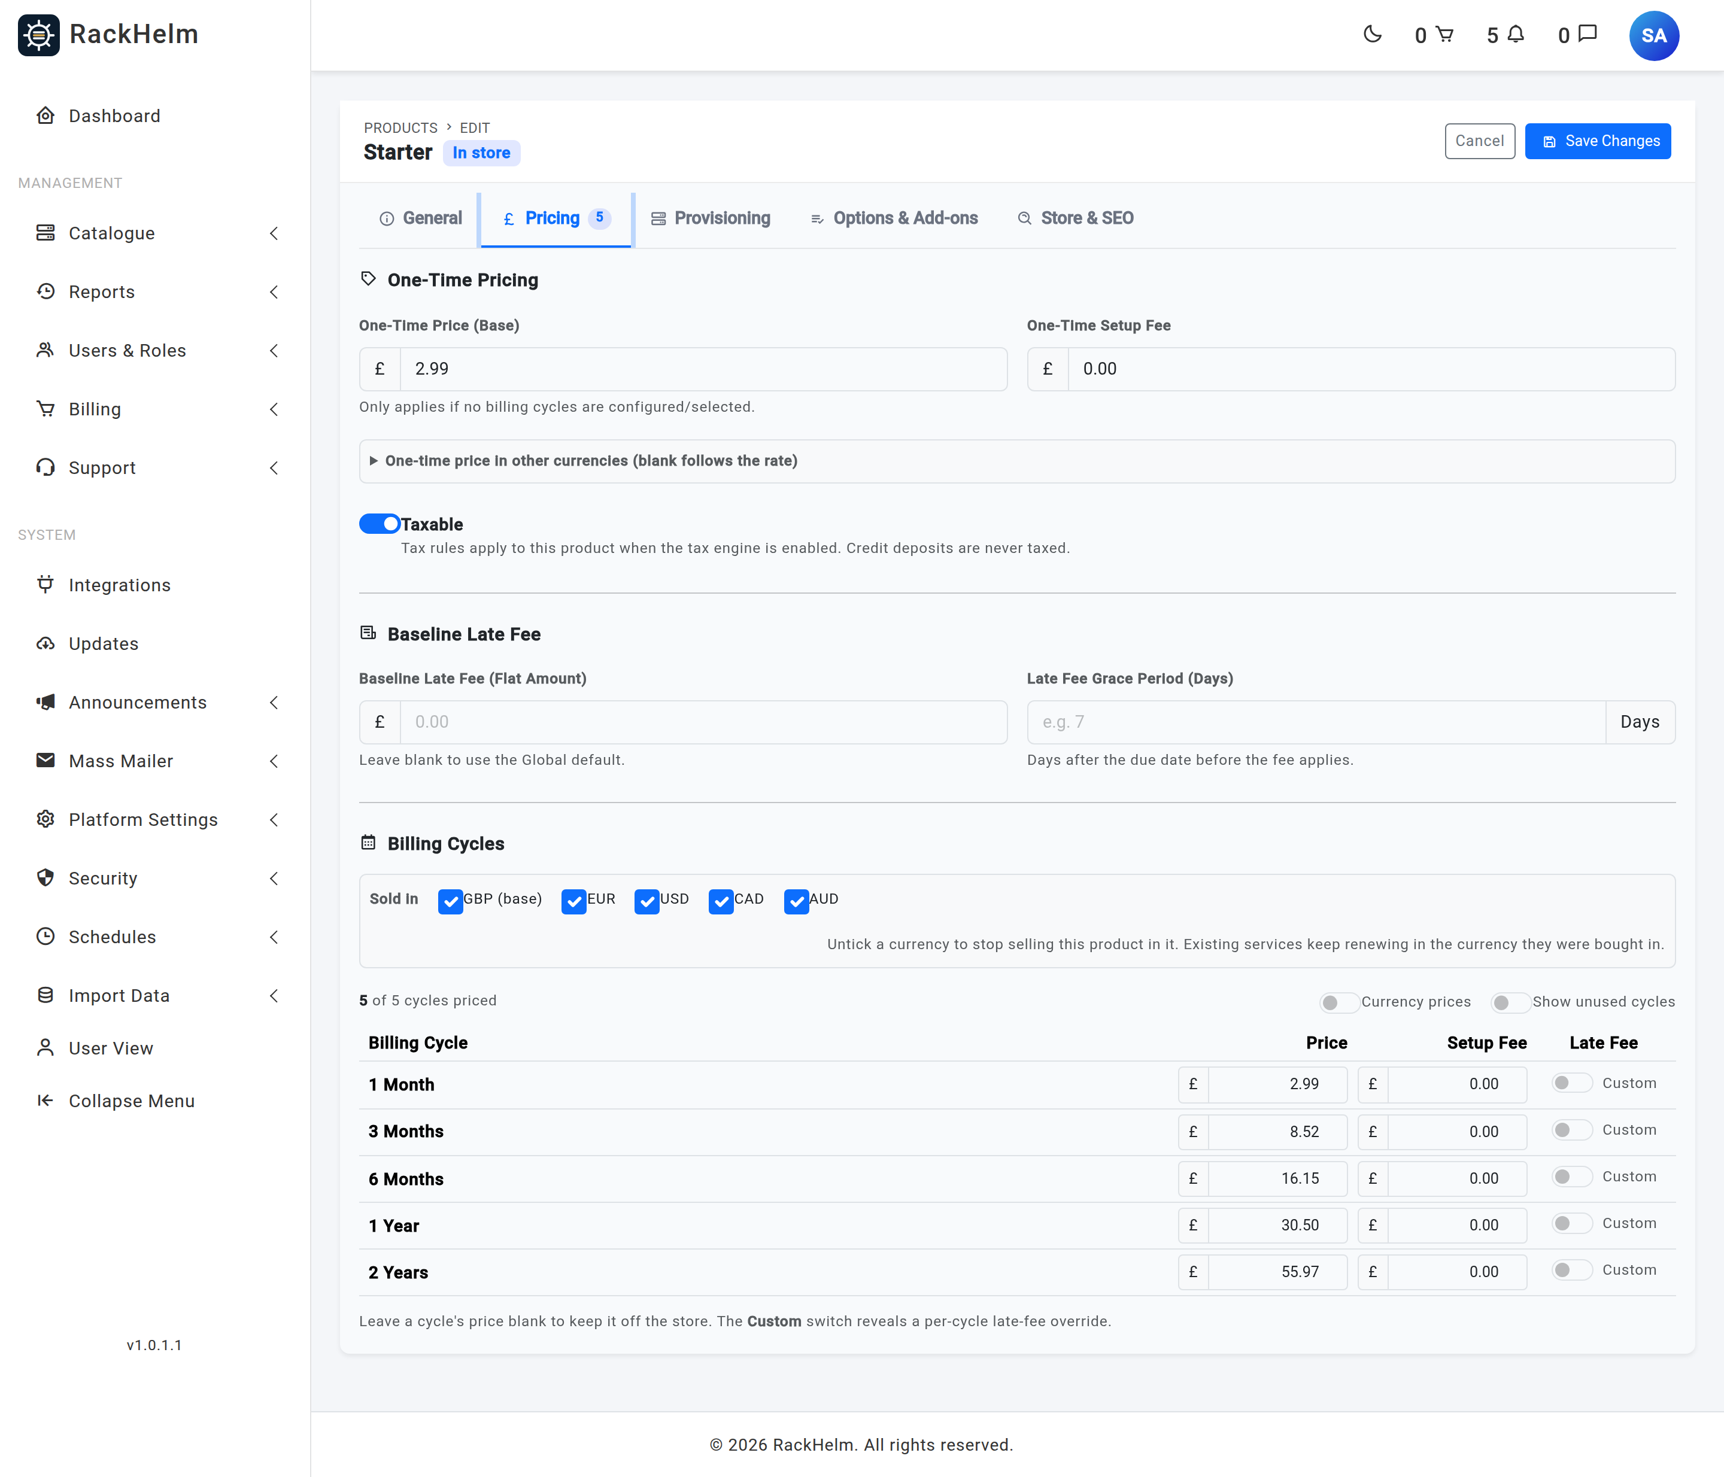The image size is (1724, 1477).
Task: Click the Cancel button
Action: click(1479, 141)
